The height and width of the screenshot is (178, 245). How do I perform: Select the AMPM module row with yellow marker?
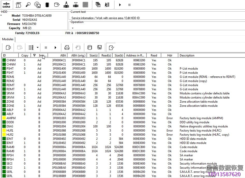click(x=11, y=118)
